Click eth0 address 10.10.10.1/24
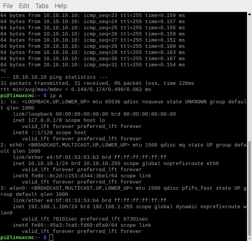Screen dimensions: 252x241 click(x=48, y=163)
